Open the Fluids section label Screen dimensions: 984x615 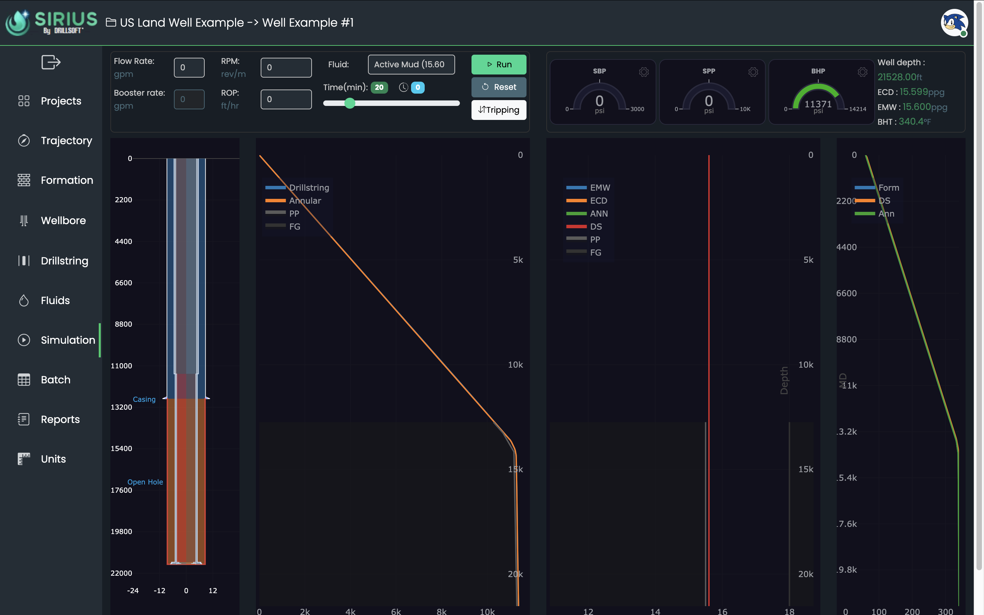click(55, 300)
